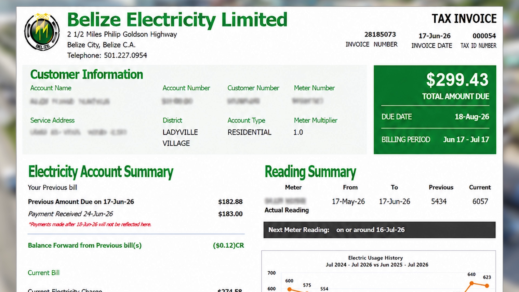This screenshot has width=519, height=292.
Task: Click the 'To' column header
Action: (394, 187)
